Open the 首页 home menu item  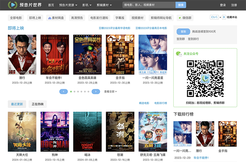[x=51, y=5]
